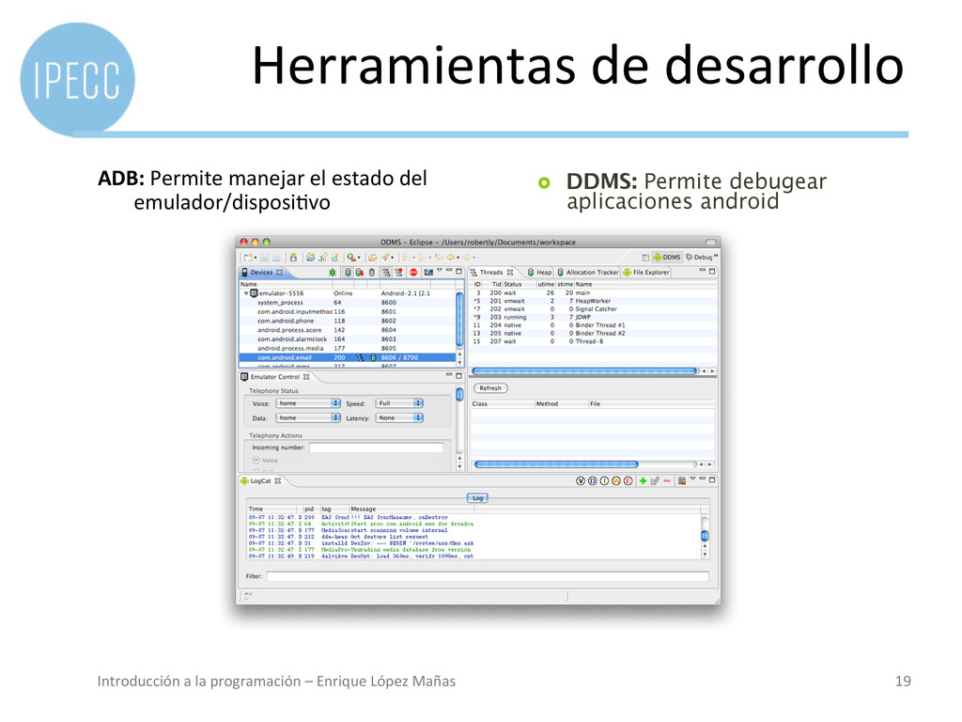
Task: Select the system_process row
Action: point(348,303)
